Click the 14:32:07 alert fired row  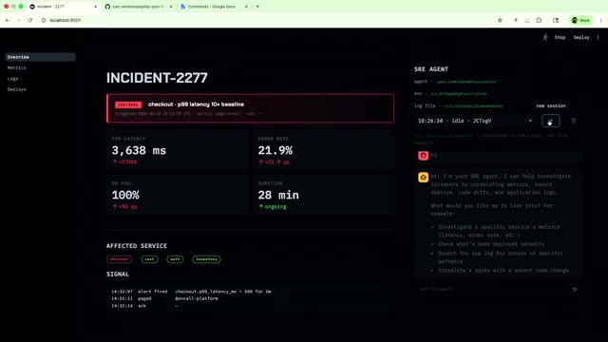[x=191, y=292]
